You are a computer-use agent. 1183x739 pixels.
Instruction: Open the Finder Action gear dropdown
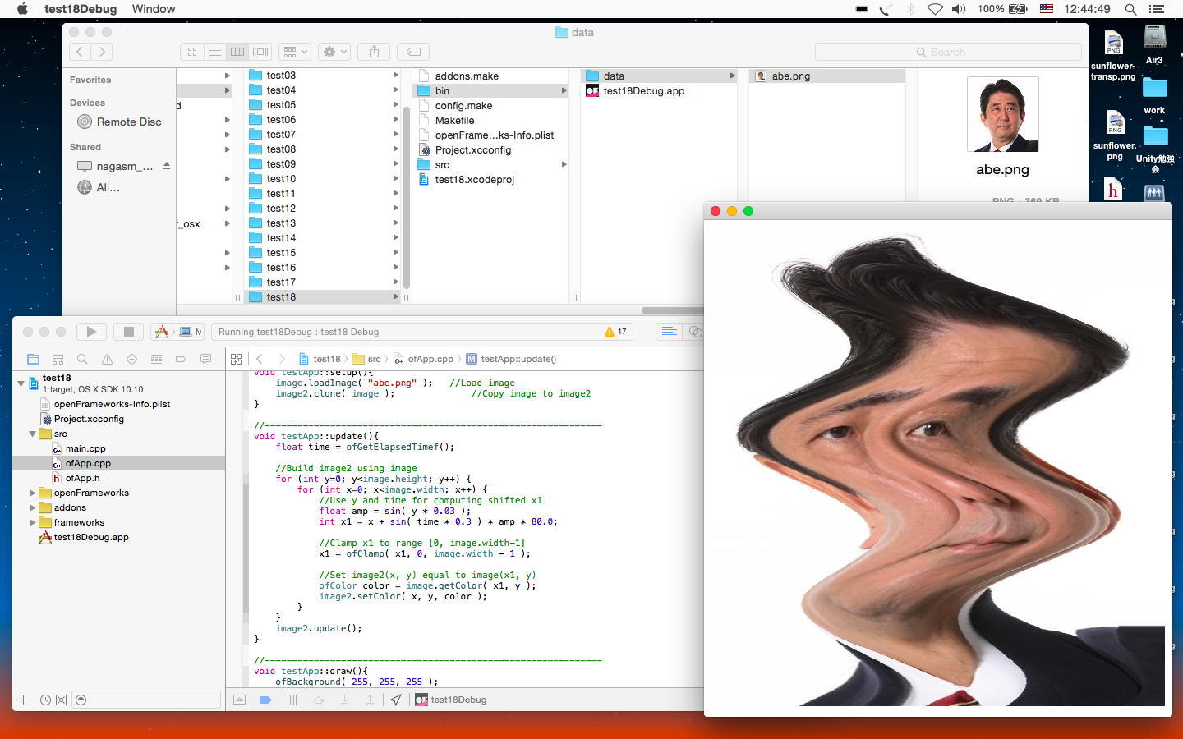click(x=334, y=52)
